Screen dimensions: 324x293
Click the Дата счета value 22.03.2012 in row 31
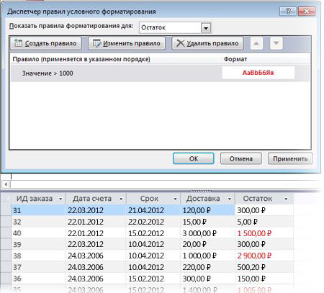[x=86, y=210]
